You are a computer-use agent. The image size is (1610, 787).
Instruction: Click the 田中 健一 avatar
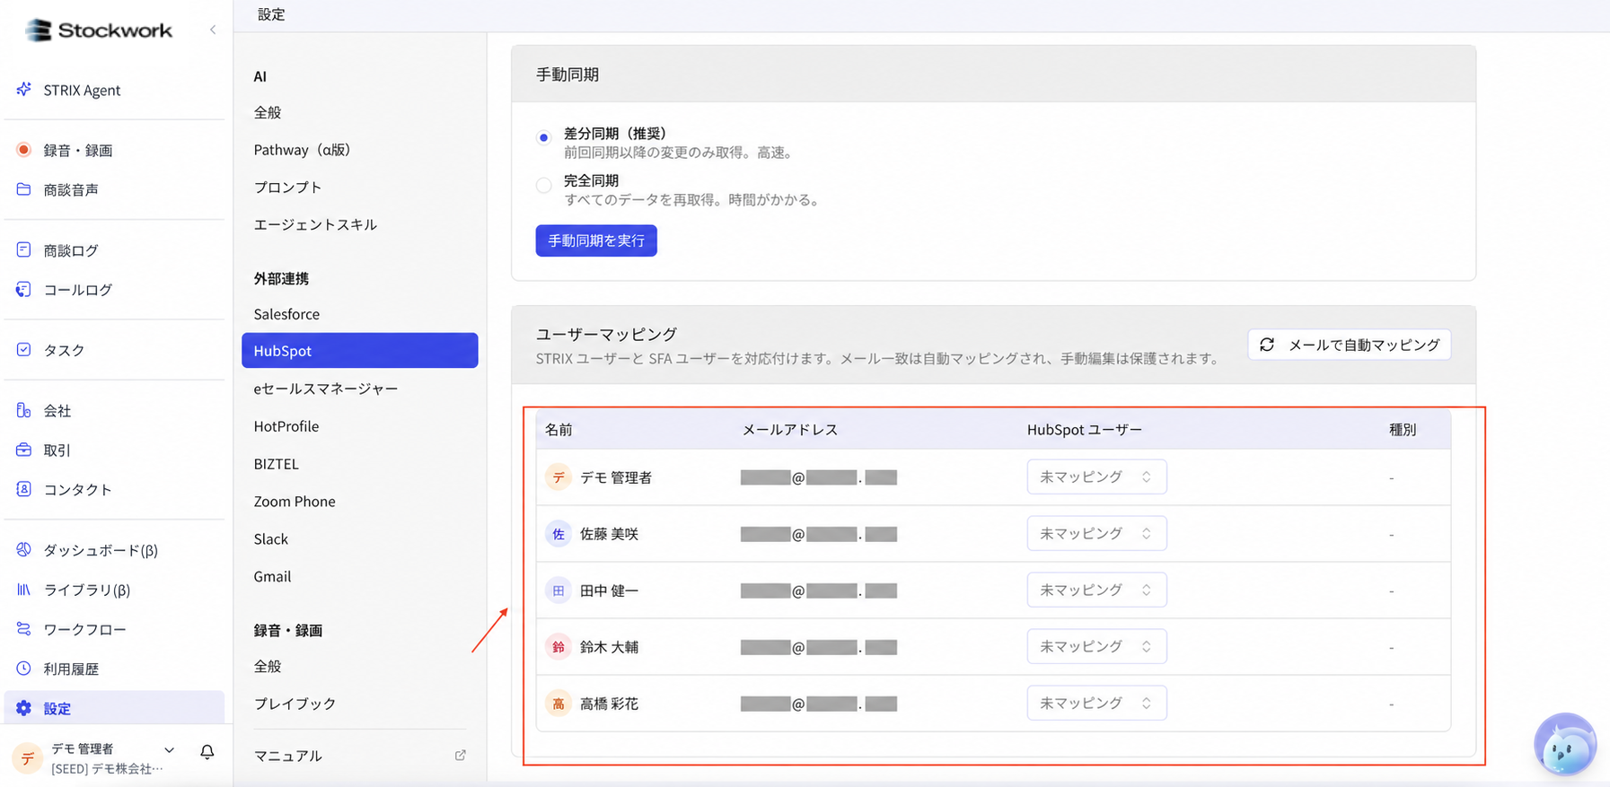pyautogui.click(x=559, y=590)
